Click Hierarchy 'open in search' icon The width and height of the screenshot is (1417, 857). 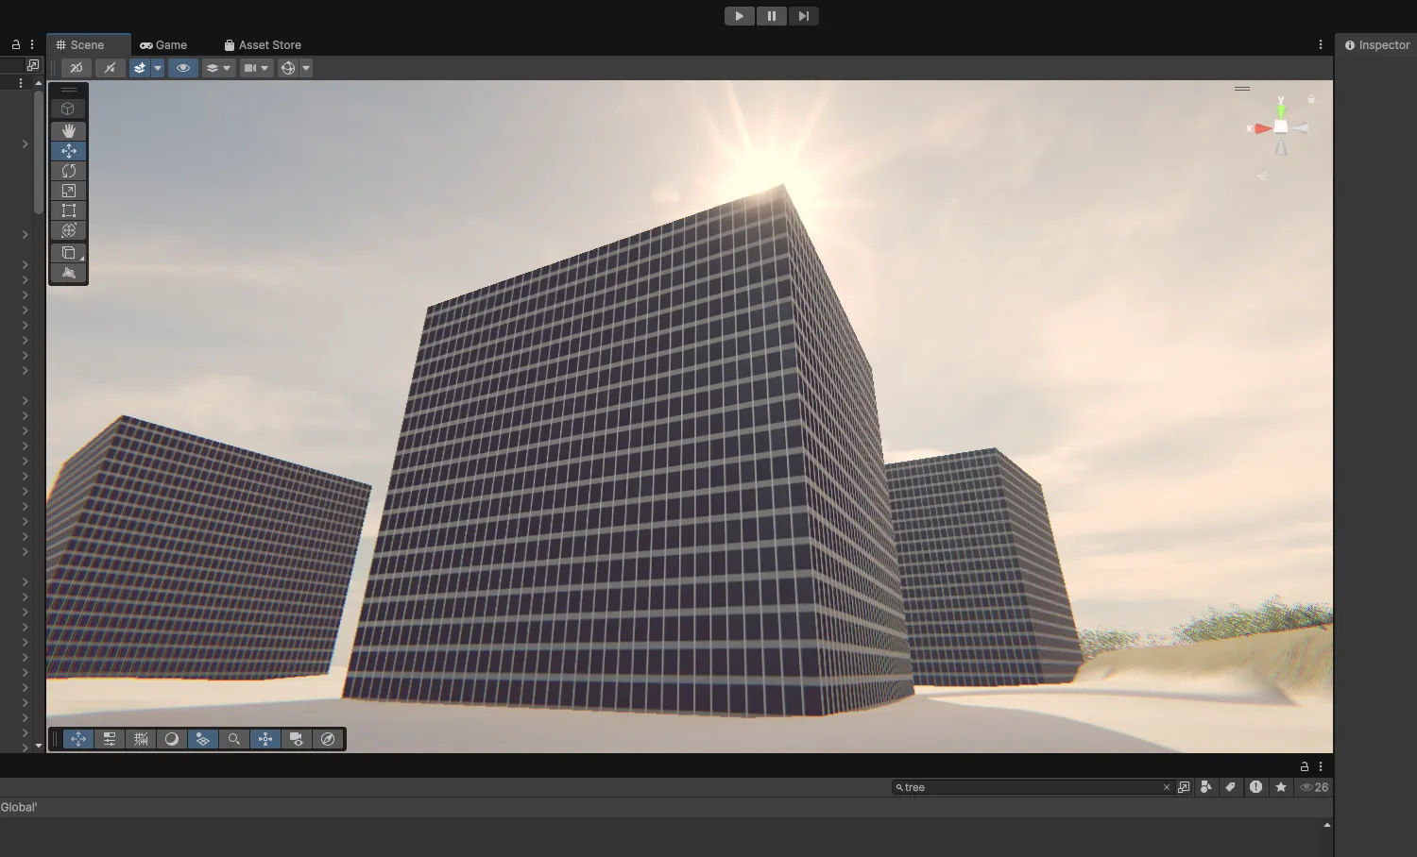pos(33,65)
